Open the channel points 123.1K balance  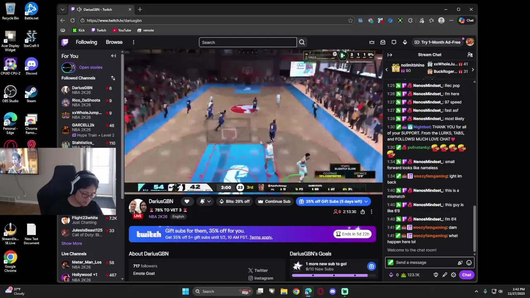coord(410,275)
